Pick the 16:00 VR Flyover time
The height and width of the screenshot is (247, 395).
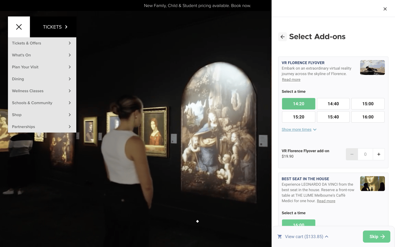click(x=368, y=117)
